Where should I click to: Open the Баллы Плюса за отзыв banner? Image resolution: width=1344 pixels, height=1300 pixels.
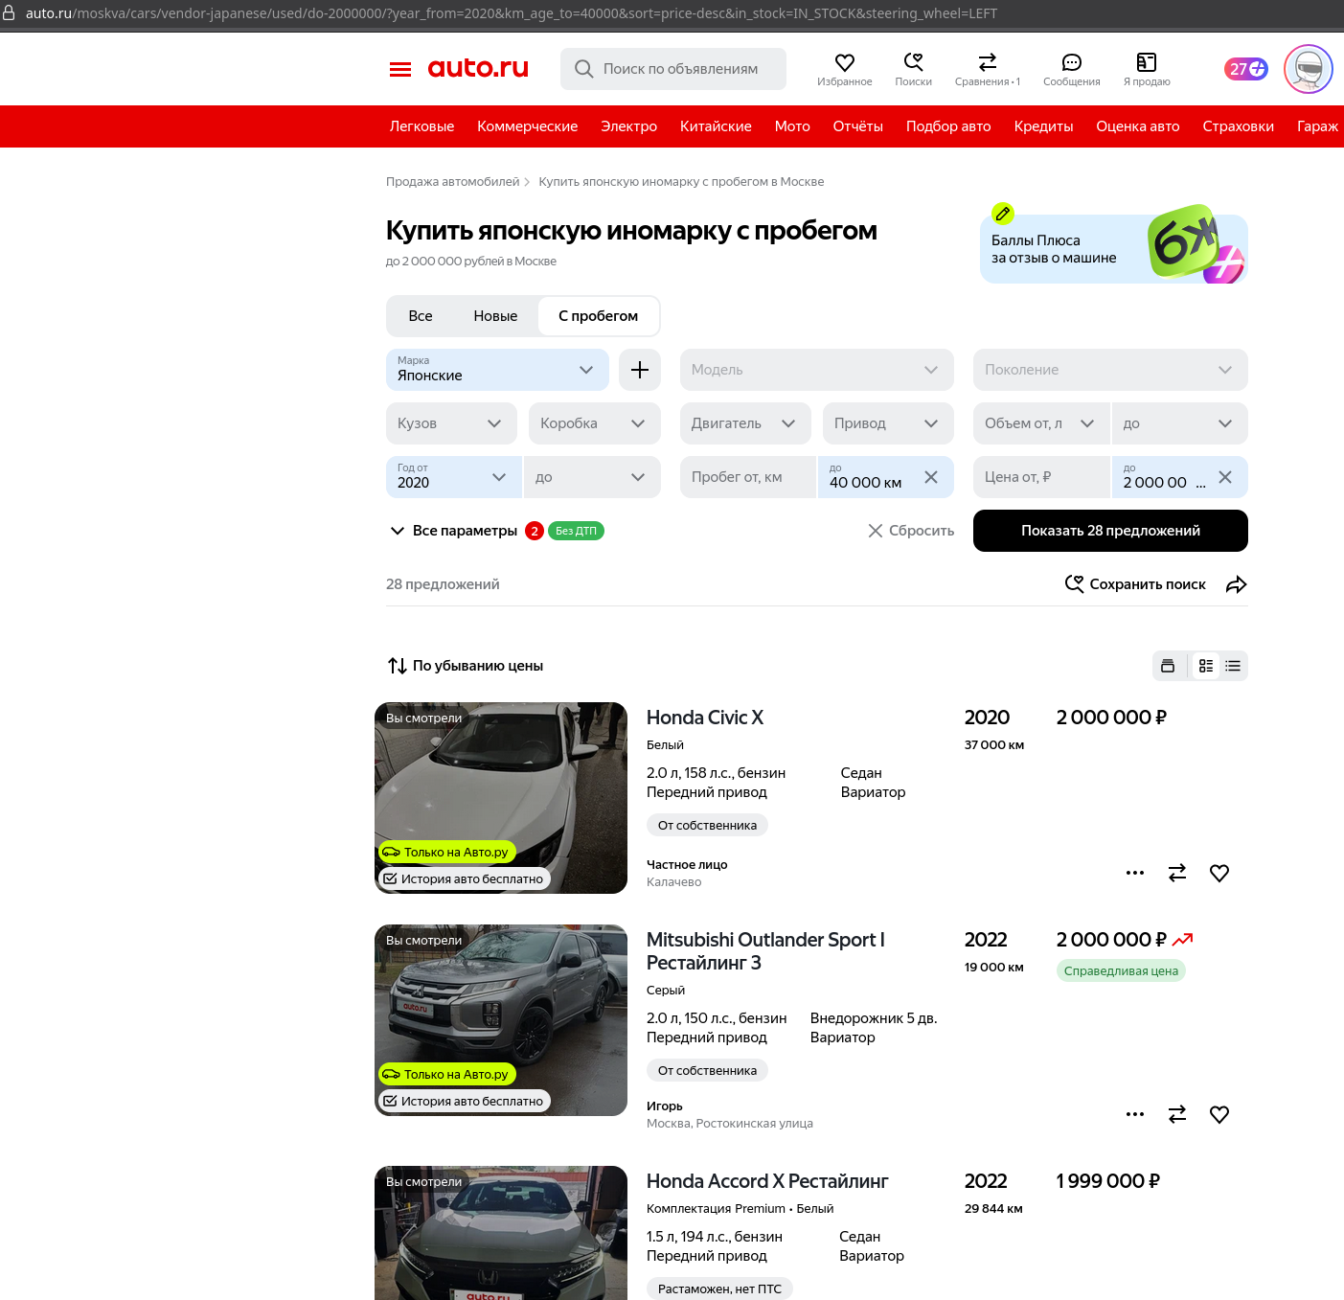pos(1114,248)
